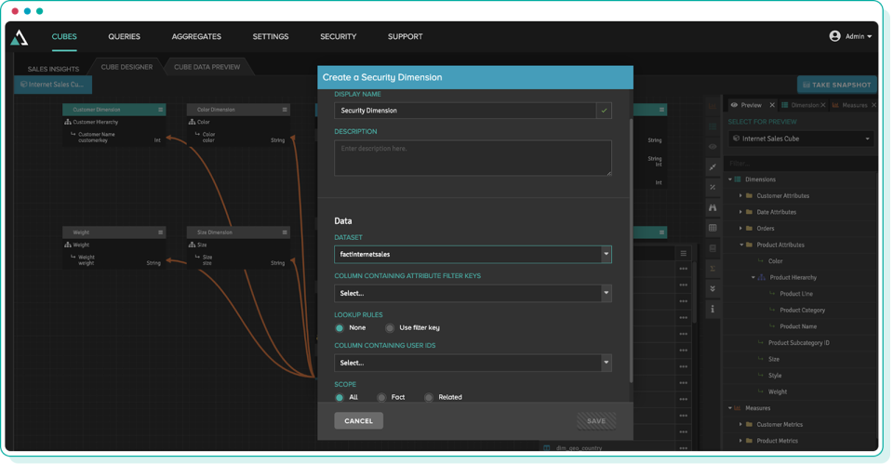Viewport: 893px width, 464px height.
Task: Click the sigma calculation icon in side toolbar
Action: (x=713, y=269)
